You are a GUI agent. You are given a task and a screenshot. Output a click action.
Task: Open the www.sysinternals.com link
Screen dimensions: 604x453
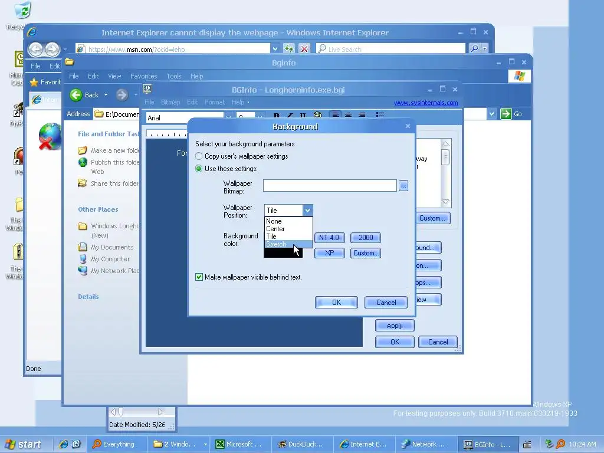(x=426, y=103)
